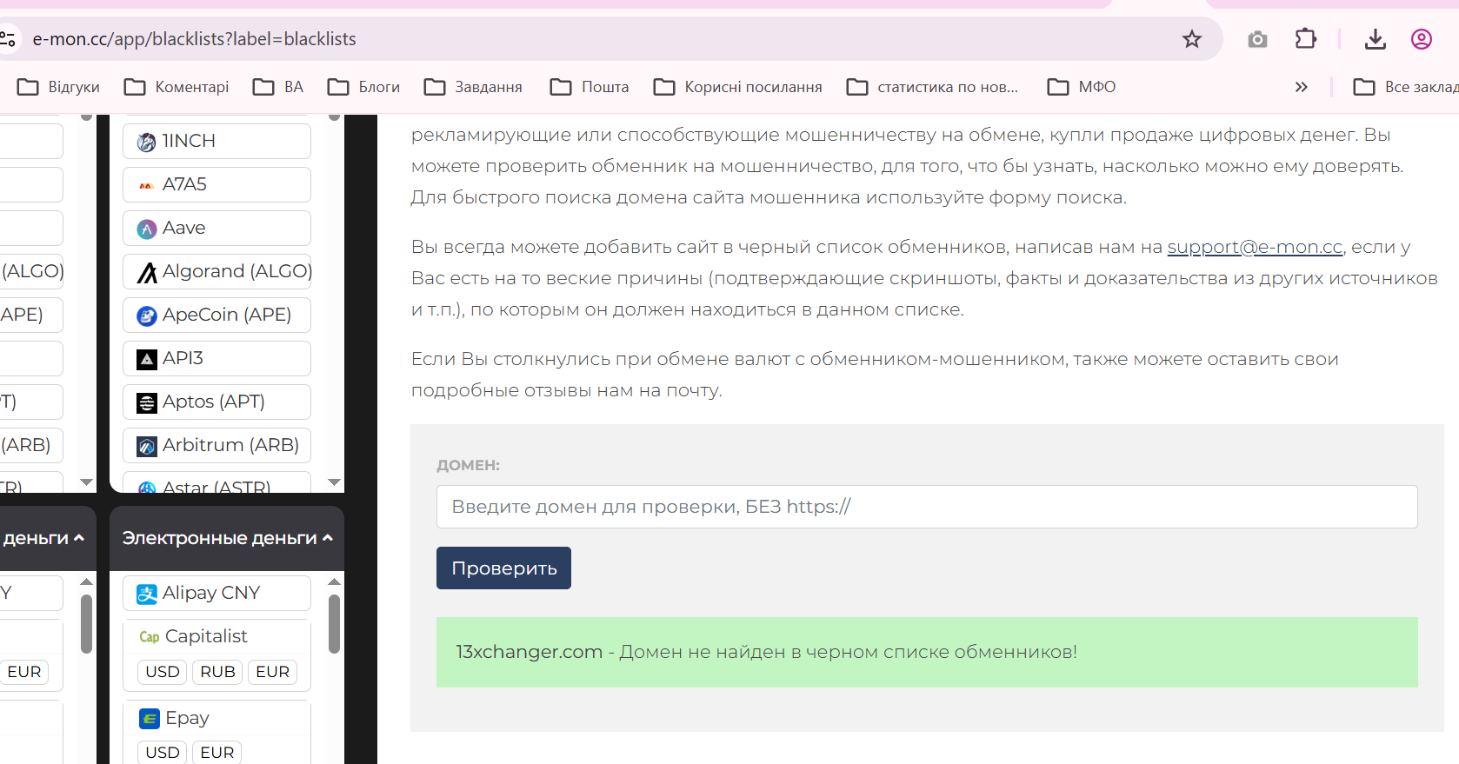Select Aave in the currency list
Image resolution: width=1459 pixels, height=764 pixels.
[x=217, y=228]
